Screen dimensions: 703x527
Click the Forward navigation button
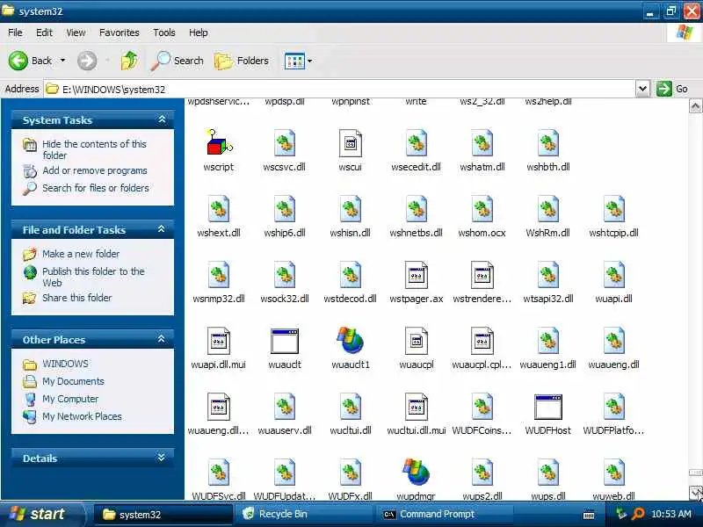(87, 61)
